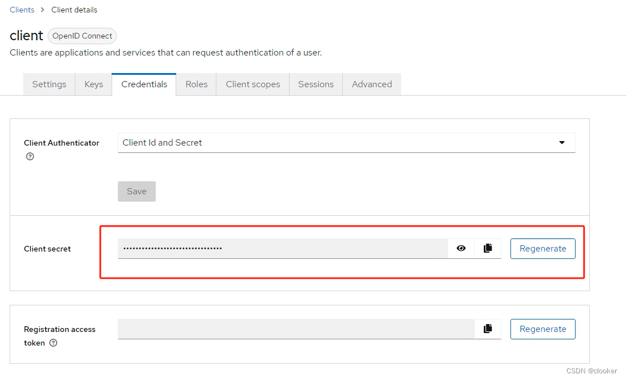Select the Roles tab
Screen dimensions: 626x379
click(x=196, y=84)
